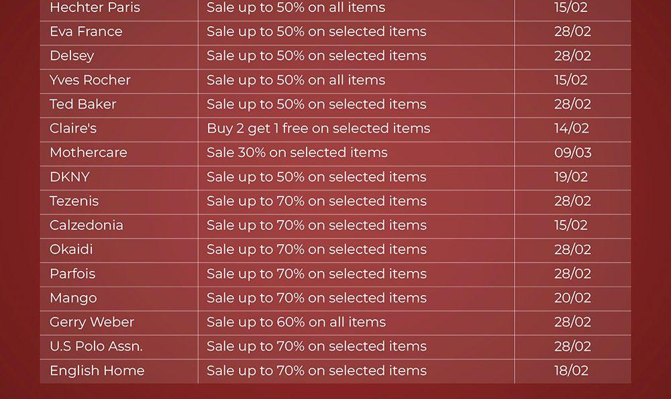
Task: Select Mothercare's Sale 30% offer text
Action: tap(297, 152)
